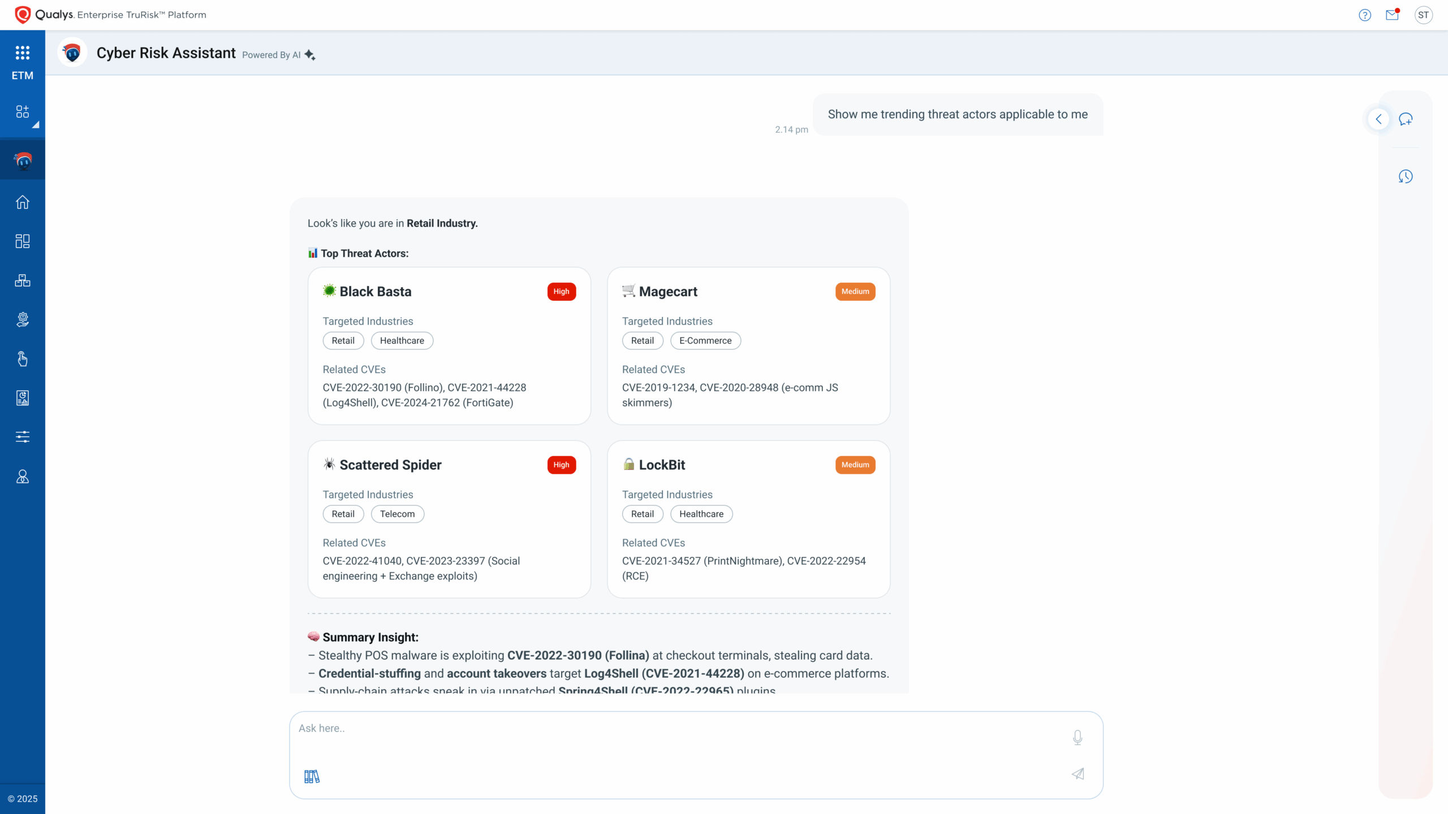This screenshot has height=814, width=1448.
Task: Click the Scattered Spider card title
Action: click(x=390, y=465)
